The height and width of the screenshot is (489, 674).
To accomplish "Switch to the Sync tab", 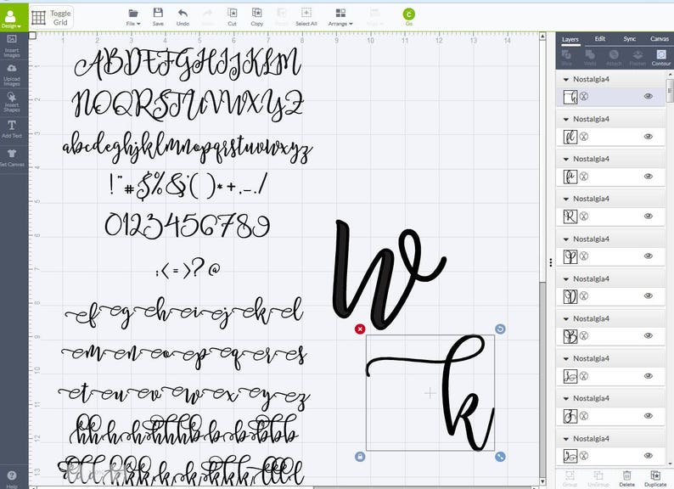I will click(630, 39).
